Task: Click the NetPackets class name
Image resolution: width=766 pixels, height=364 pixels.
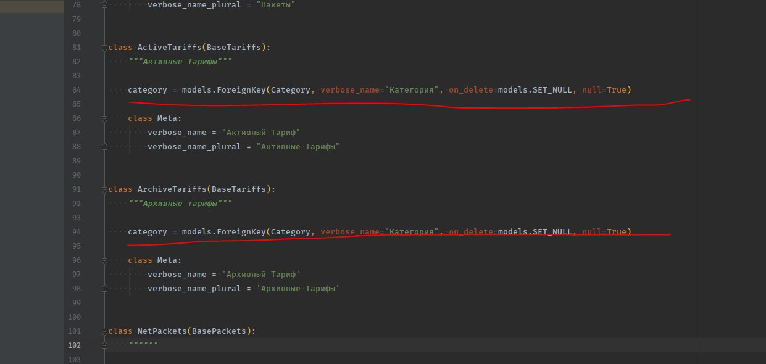Action: 162,331
